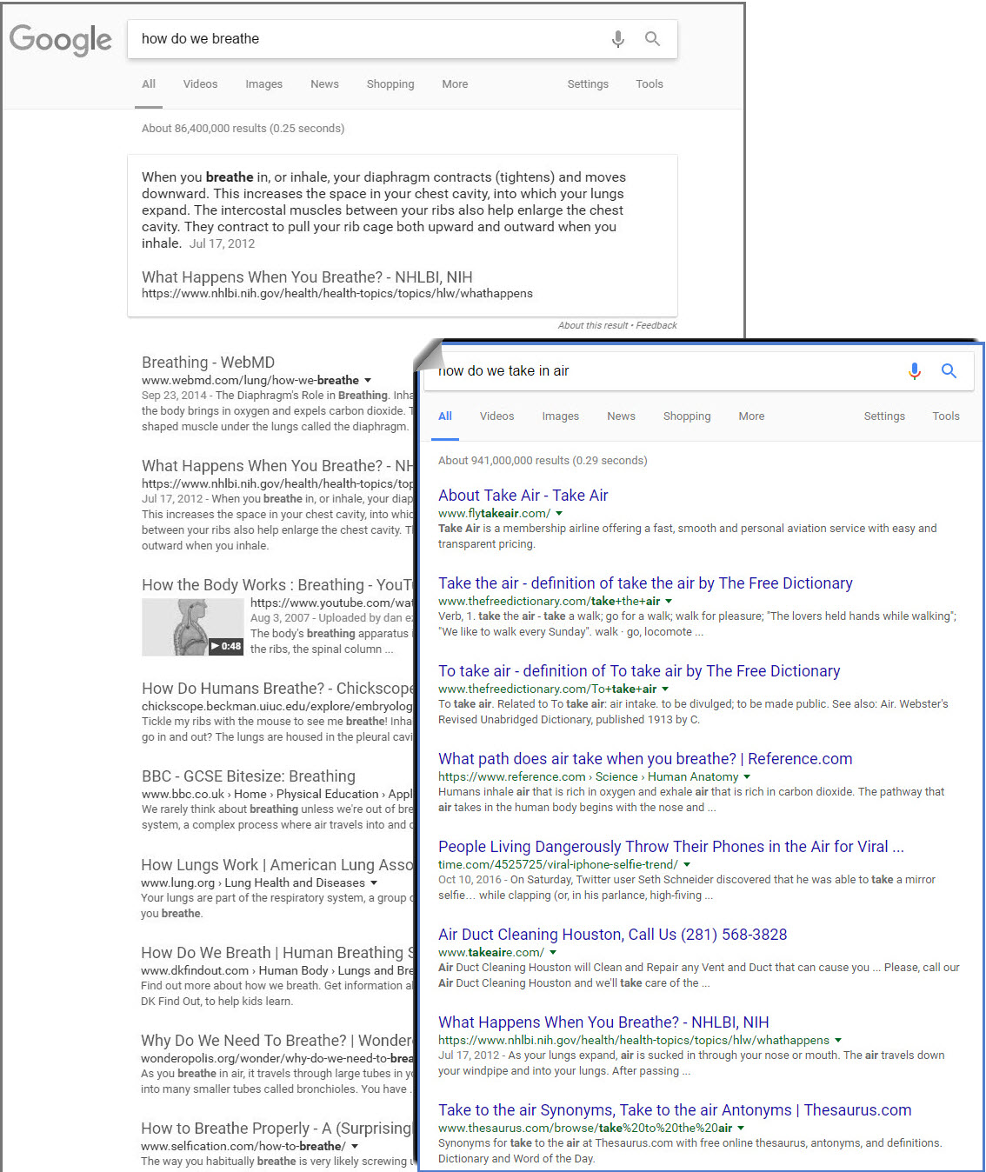This screenshot has height=1172, width=986.
Task: Open 'How Lungs Work | American Lung' result
Action: [x=277, y=865]
